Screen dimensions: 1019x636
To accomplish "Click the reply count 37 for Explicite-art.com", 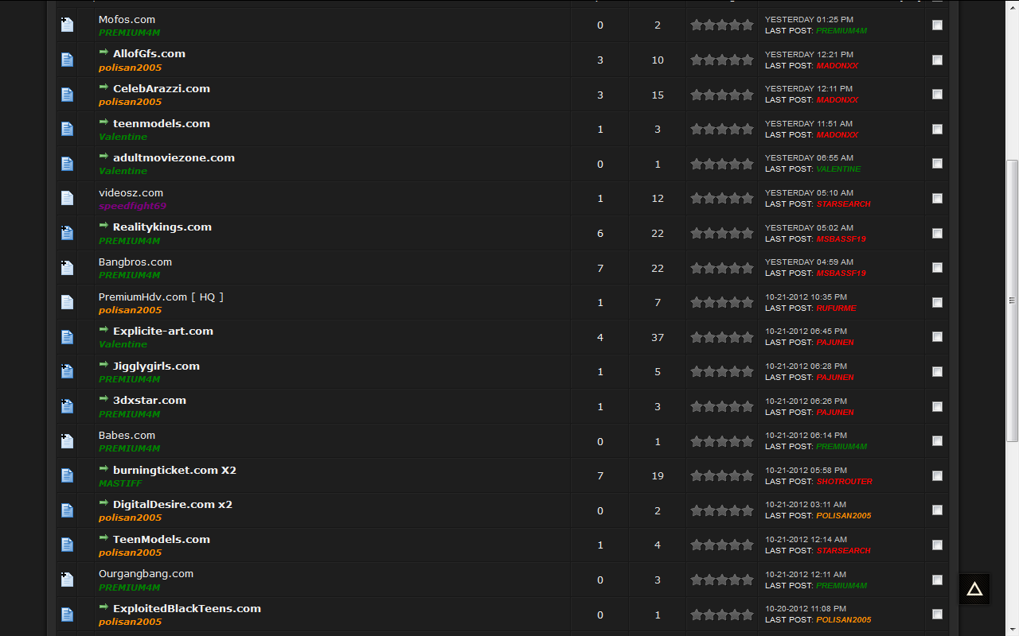I will (x=658, y=337).
